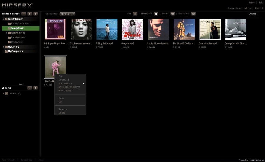The width and height of the screenshot is (265, 162).
Task: Switch to Thumbnail view icon
Action: (156, 14)
